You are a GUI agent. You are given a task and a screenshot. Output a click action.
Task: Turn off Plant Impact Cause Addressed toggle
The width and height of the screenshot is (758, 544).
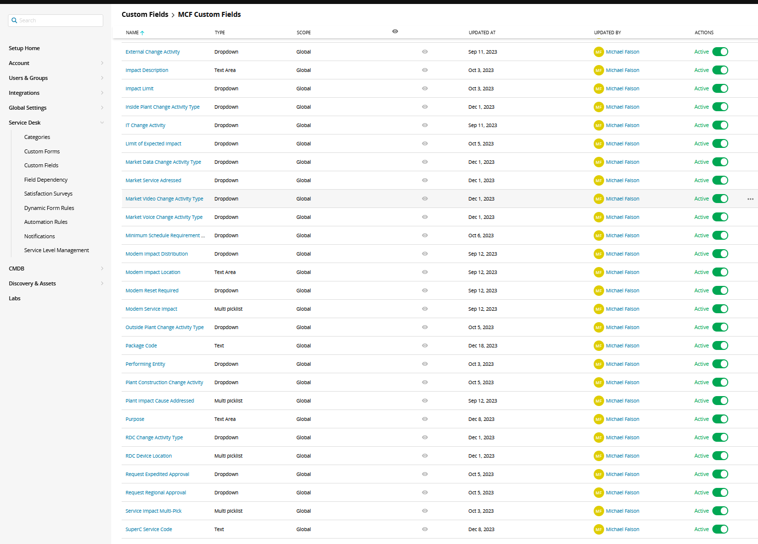(x=720, y=401)
